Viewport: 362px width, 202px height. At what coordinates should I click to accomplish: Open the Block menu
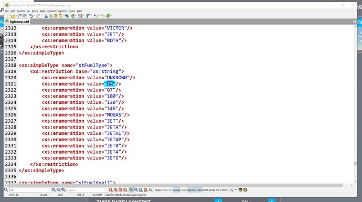(x=35, y=11)
